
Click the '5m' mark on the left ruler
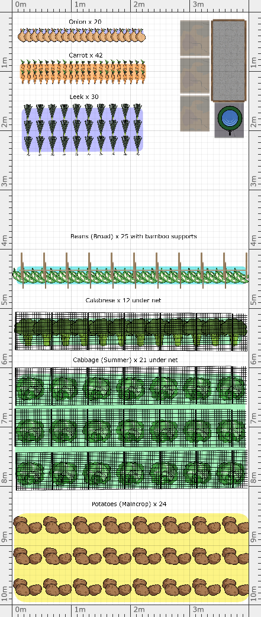(4, 302)
